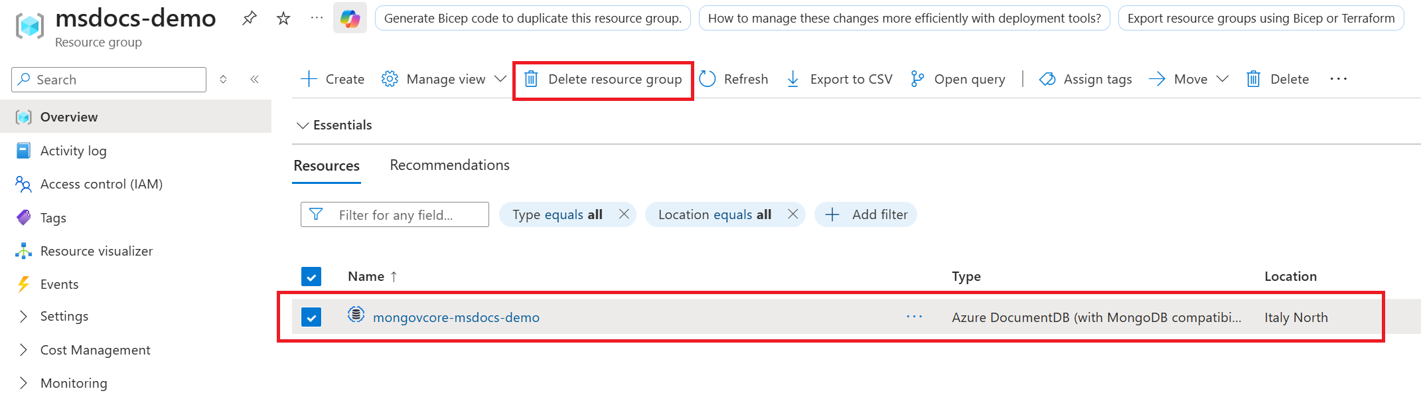
Task: Expand the Settings menu section
Action: point(24,316)
